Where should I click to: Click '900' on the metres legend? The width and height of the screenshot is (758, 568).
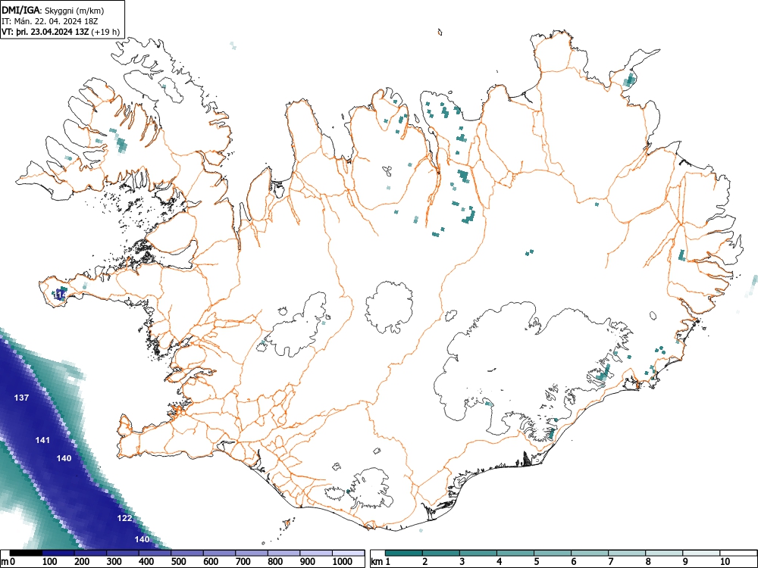click(308, 562)
